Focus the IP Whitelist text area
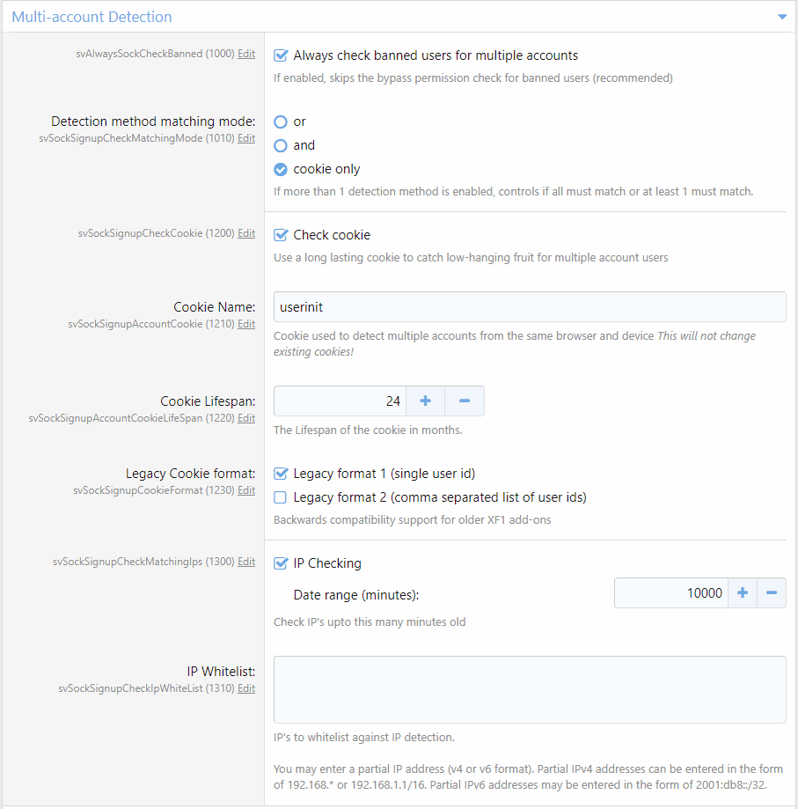 (x=530, y=689)
